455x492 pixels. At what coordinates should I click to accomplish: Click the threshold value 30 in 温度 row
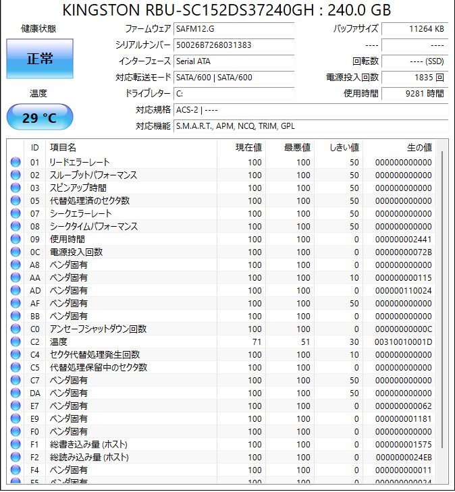(x=354, y=341)
